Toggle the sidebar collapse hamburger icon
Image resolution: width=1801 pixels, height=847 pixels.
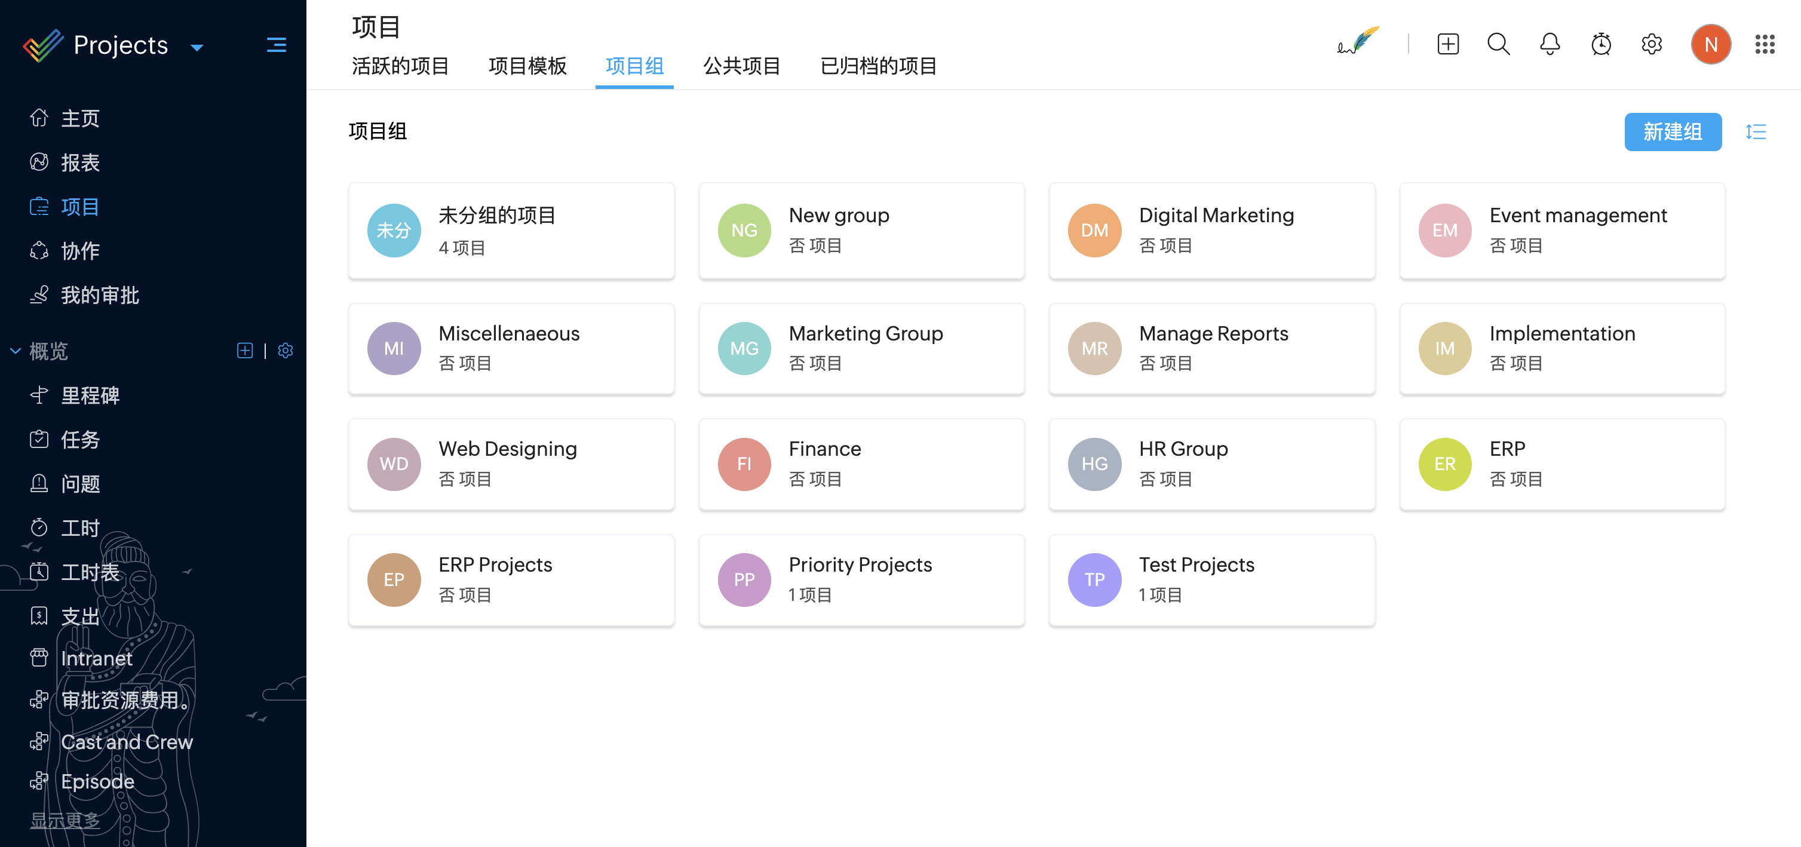(x=276, y=45)
